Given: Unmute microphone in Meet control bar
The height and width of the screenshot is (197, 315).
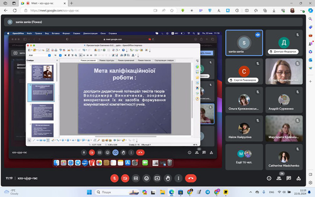Looking at the screenshot, I should coord(114,178).
